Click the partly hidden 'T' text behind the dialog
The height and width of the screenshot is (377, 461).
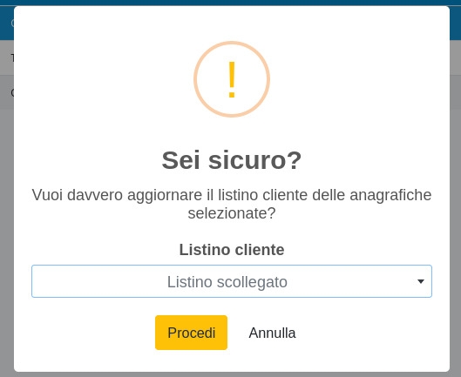[12, 57]
